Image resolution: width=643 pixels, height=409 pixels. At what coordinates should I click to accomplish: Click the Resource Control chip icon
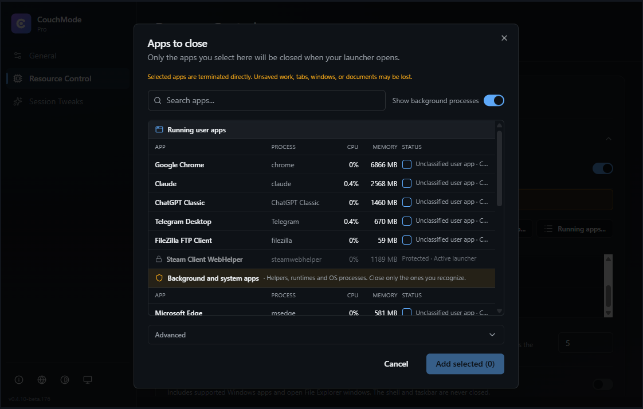pyautogui.click(x=18, y=78)
